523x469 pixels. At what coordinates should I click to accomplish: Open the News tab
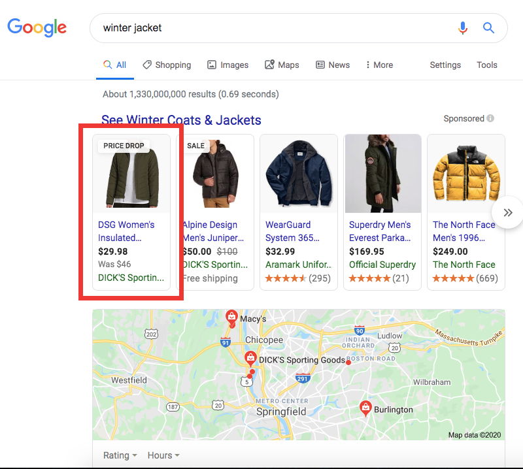333,65
